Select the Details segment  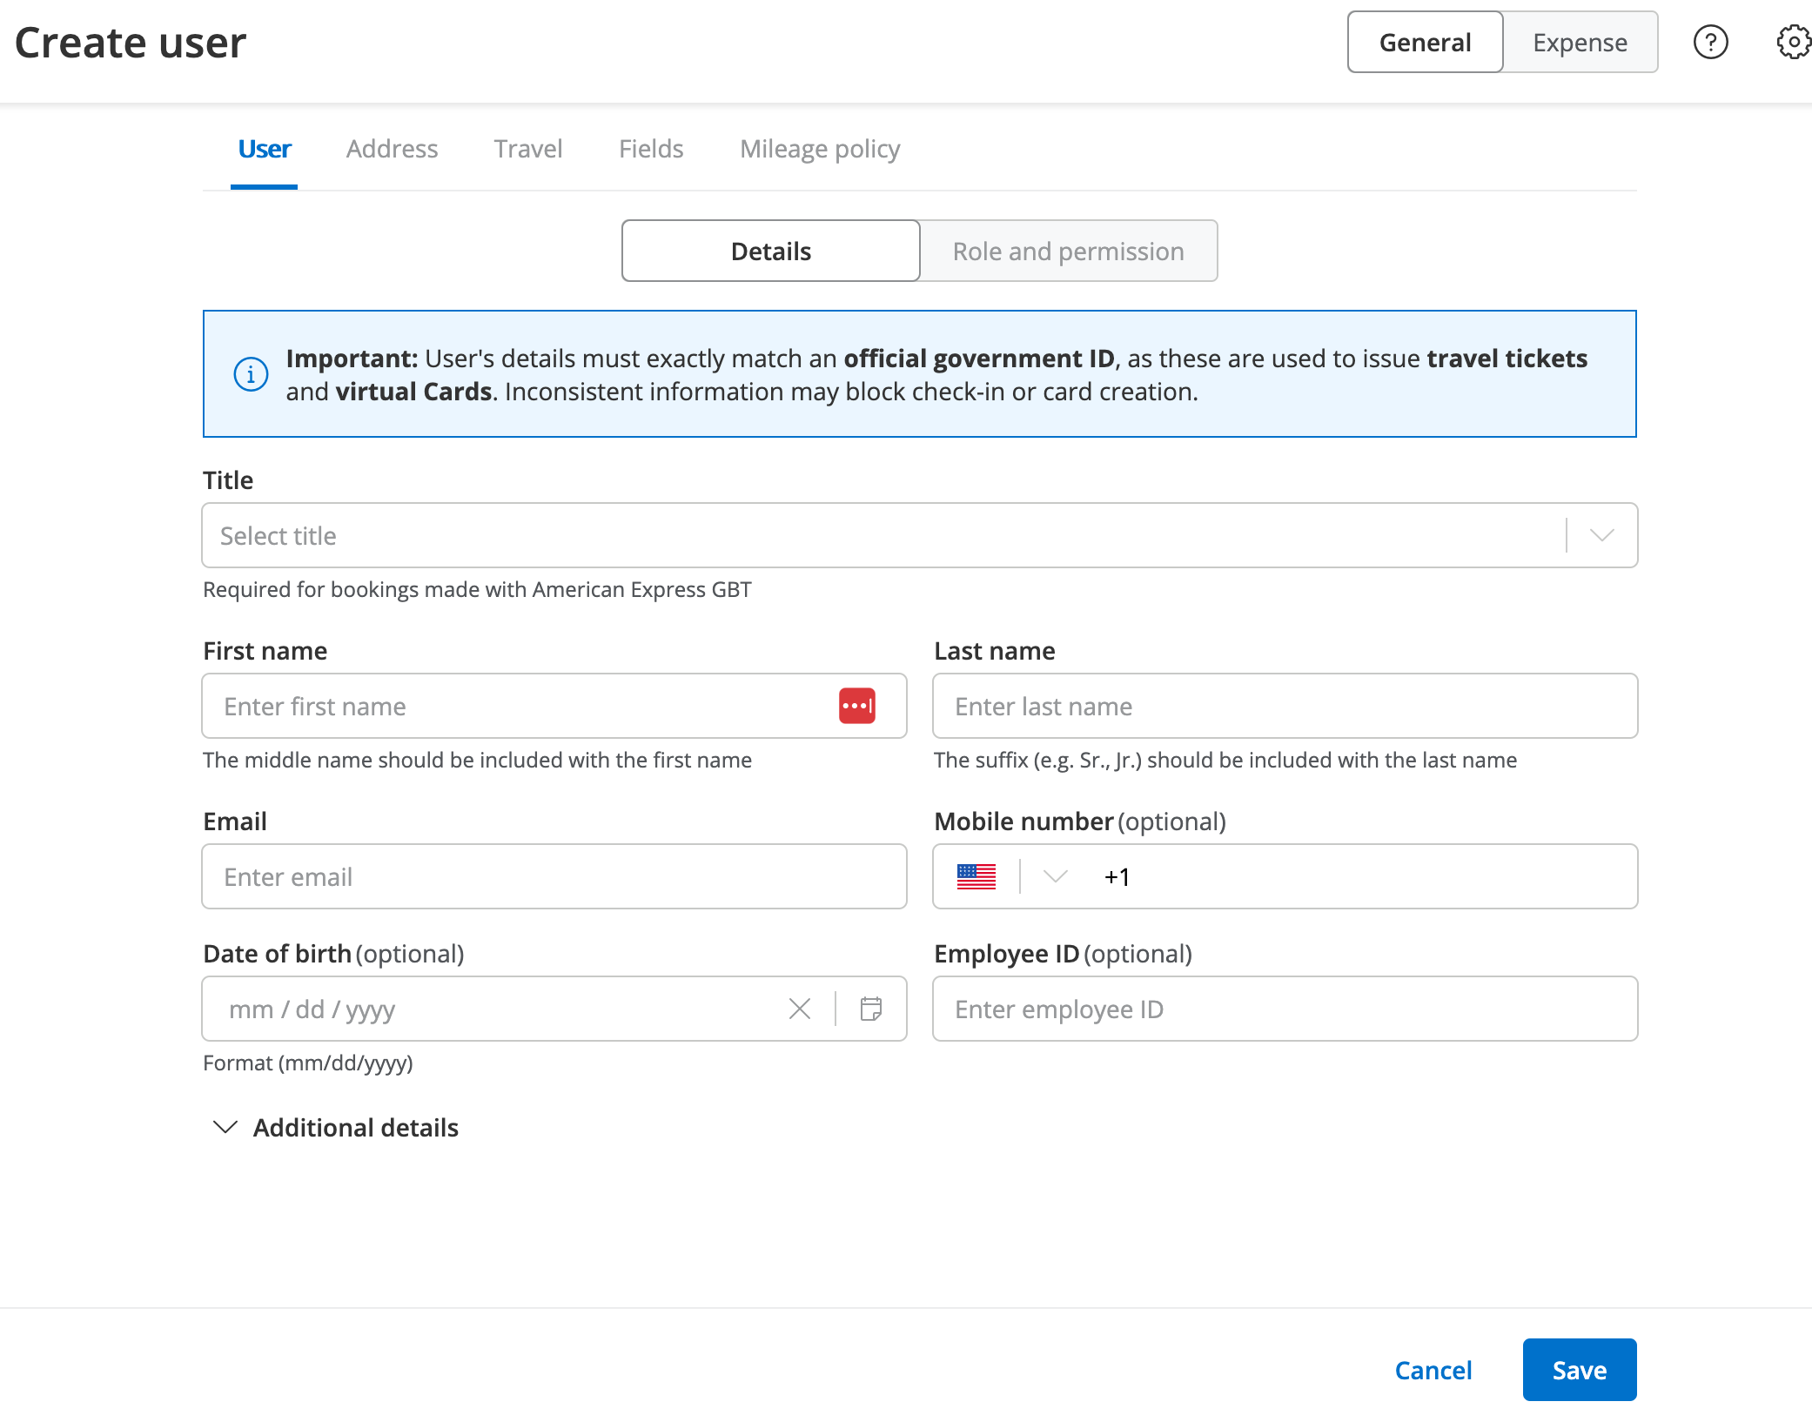(770, 251)
